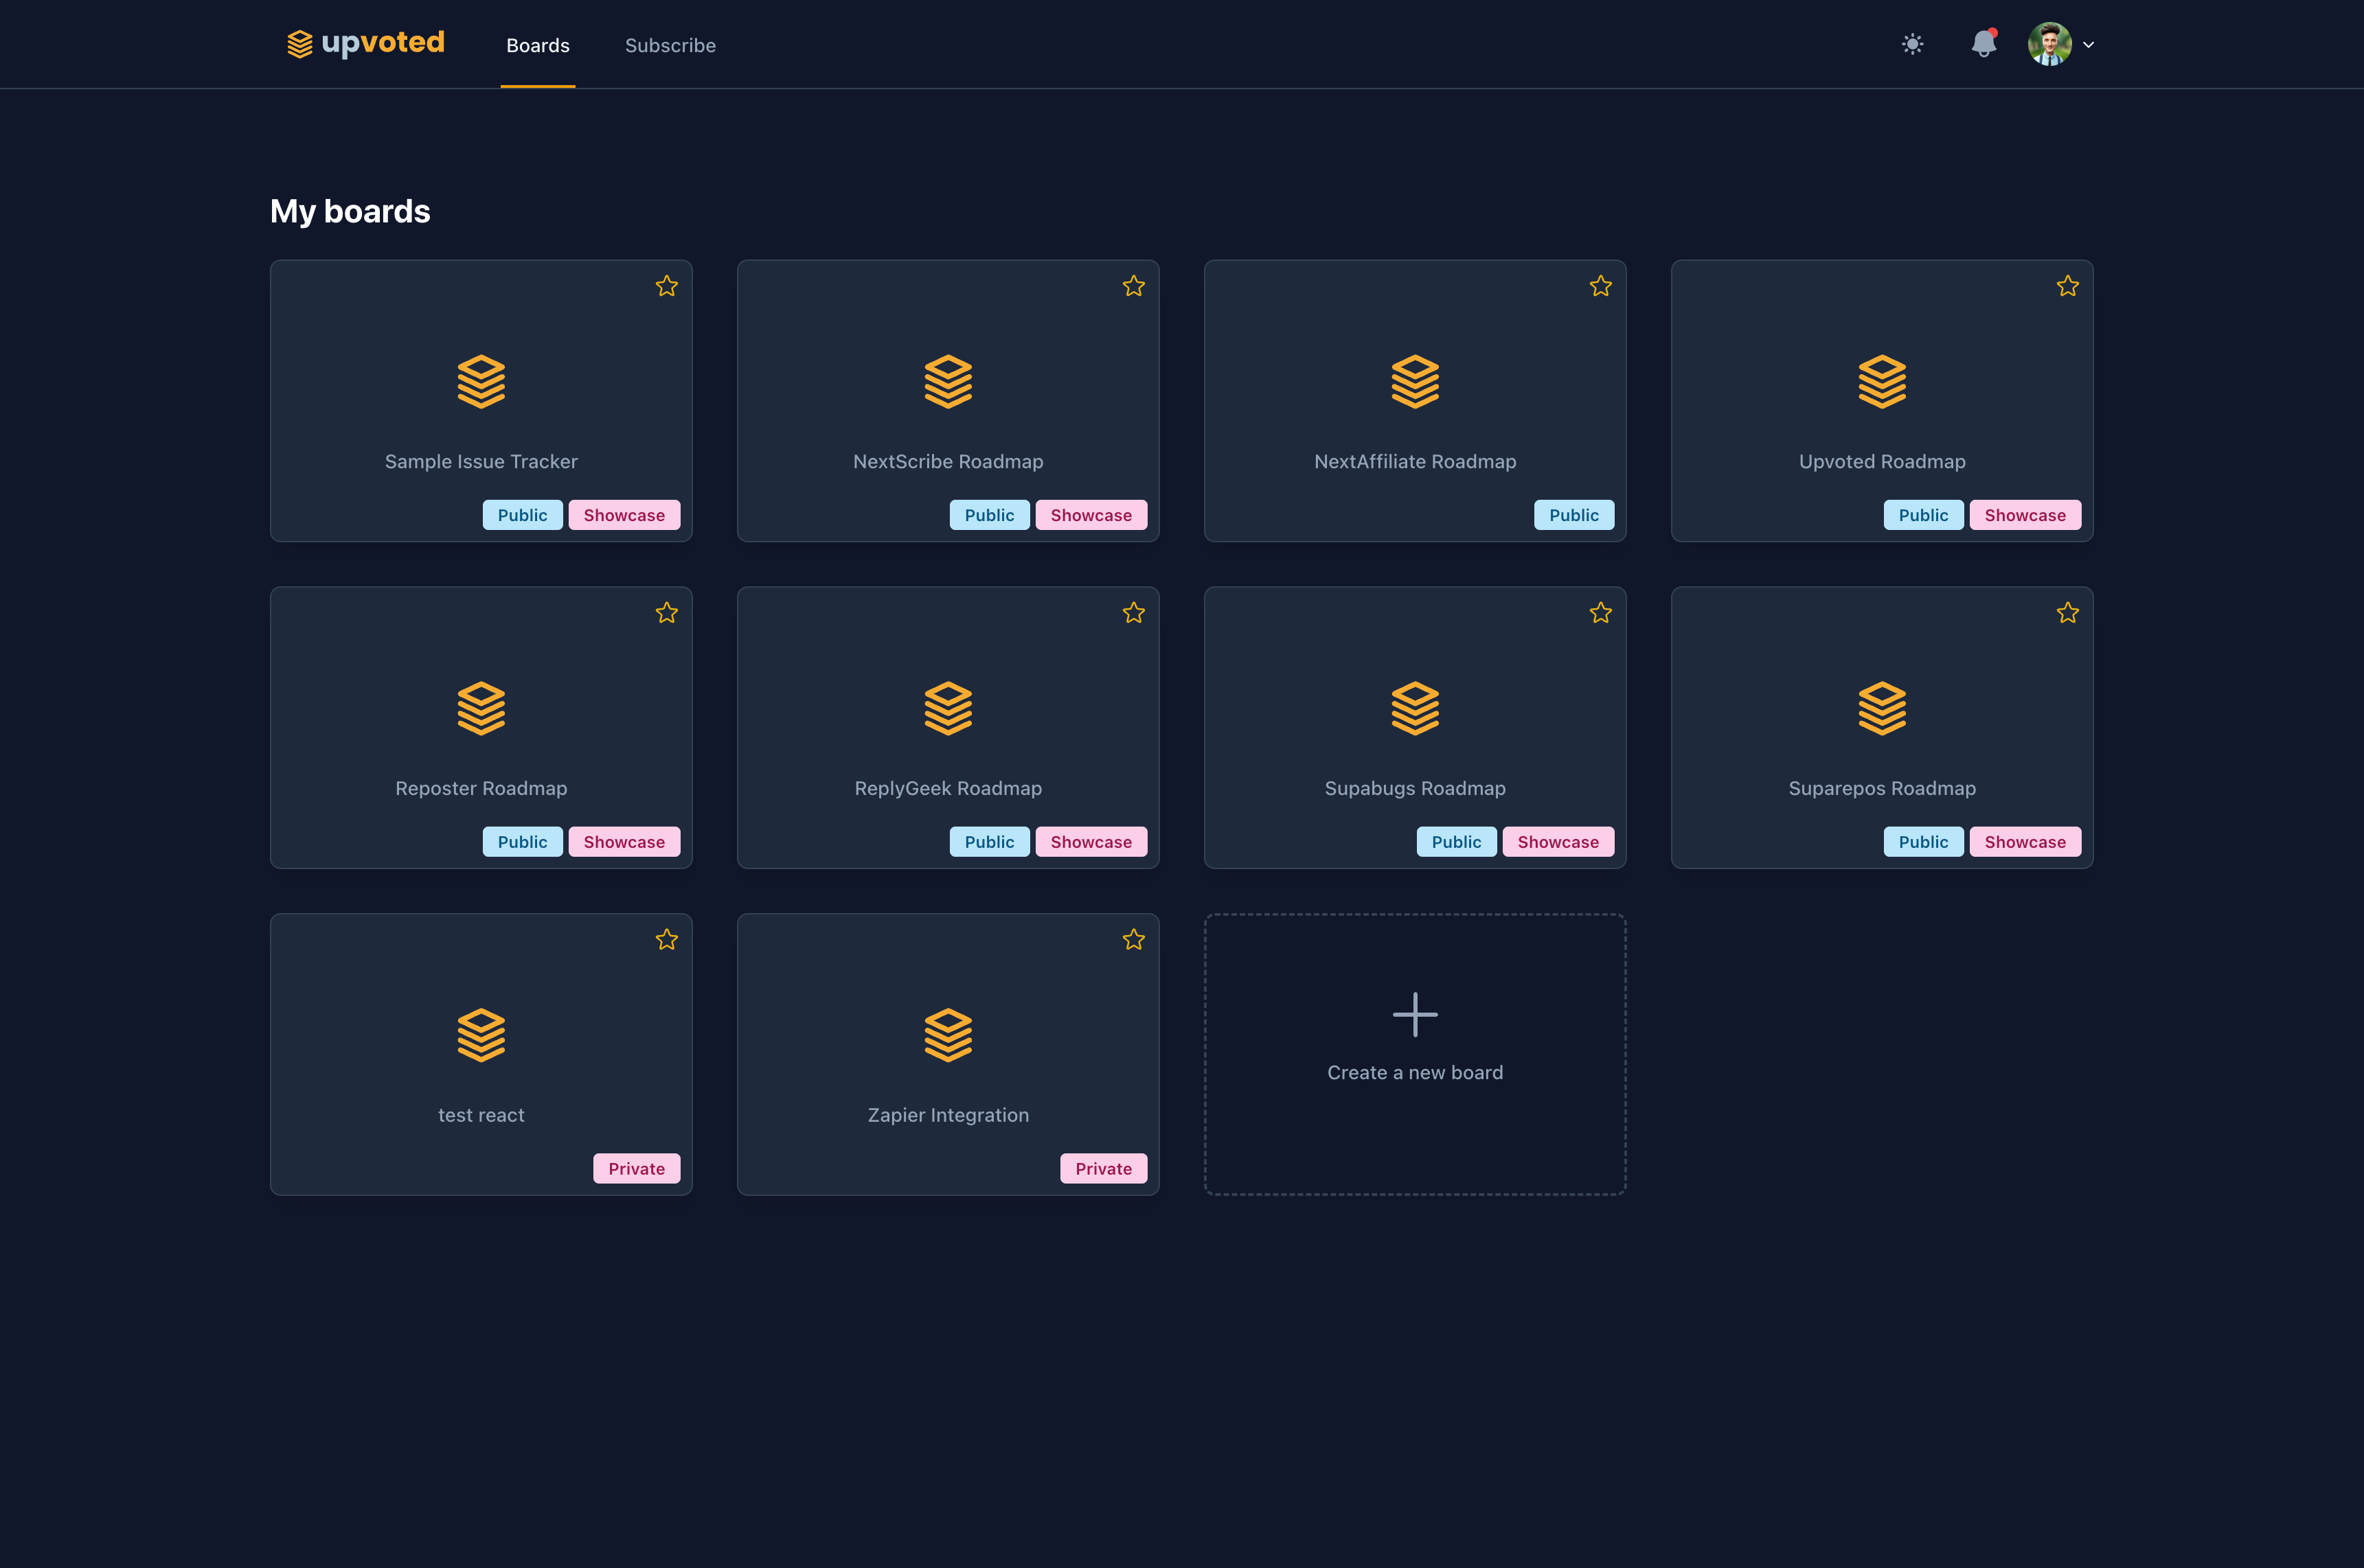This screenshot has height=1568, width=2364.
Task: Toggle light mode with sun icon
Action: pos(1912,44)
